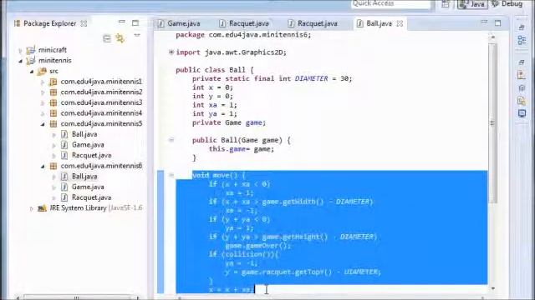
Task: Expand JRE System Library node
Action: click(x=32, y=208)
